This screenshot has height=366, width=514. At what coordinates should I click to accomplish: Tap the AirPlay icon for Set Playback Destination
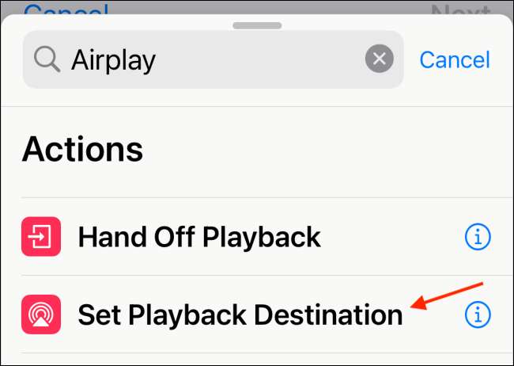point(41,315)
